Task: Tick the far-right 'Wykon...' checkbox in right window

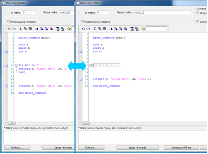Action: (x=198, y=22)
